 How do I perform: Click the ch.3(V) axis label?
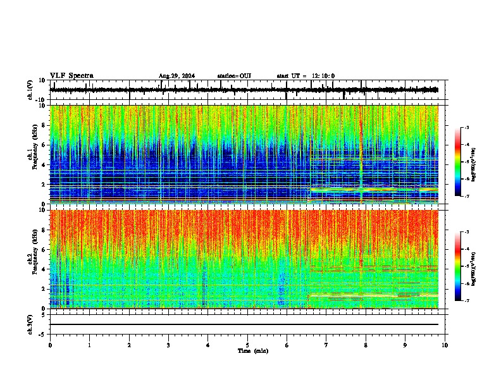[30, 324]
